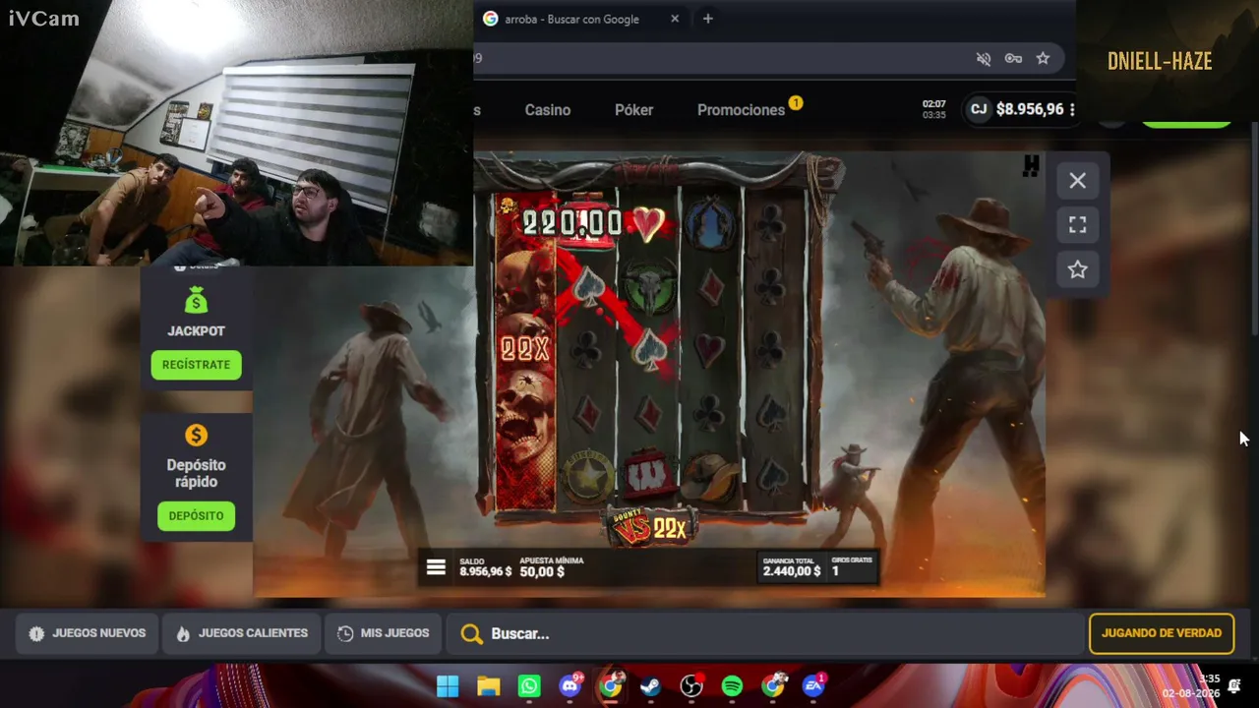This screenshot has width=1259, height=708.
Task: Close the slot game overlay
Action: point(1077,181)
